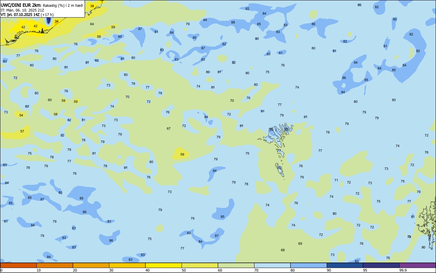
Task: Click the medium blue 80–90 legend swatch
Action: point(309,265)
